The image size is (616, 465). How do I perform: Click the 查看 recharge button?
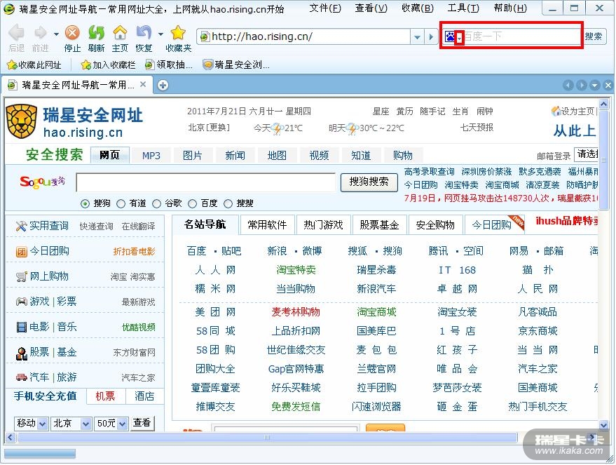[142, 424]
